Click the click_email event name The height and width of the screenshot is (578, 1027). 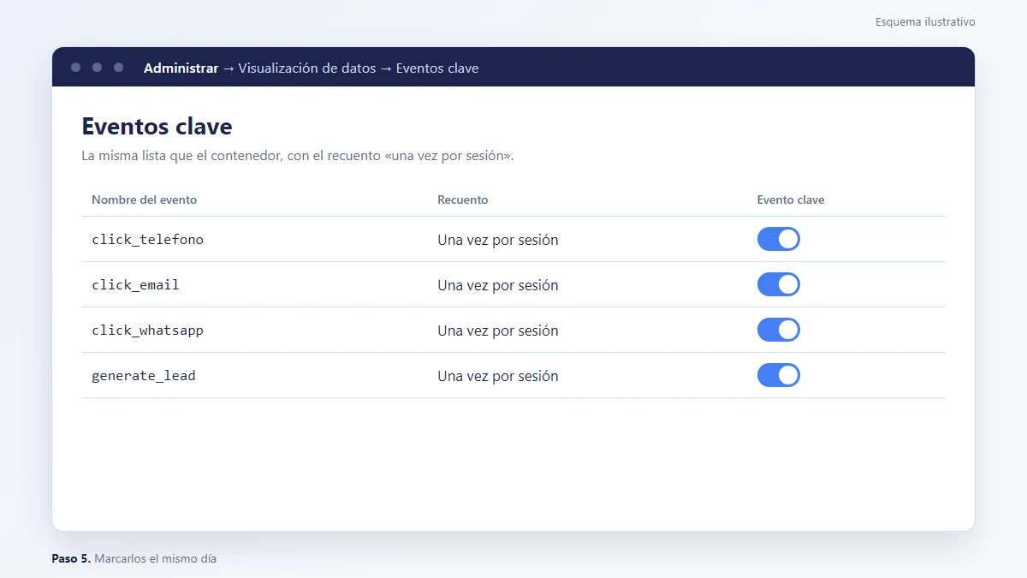tap(135, 285)
